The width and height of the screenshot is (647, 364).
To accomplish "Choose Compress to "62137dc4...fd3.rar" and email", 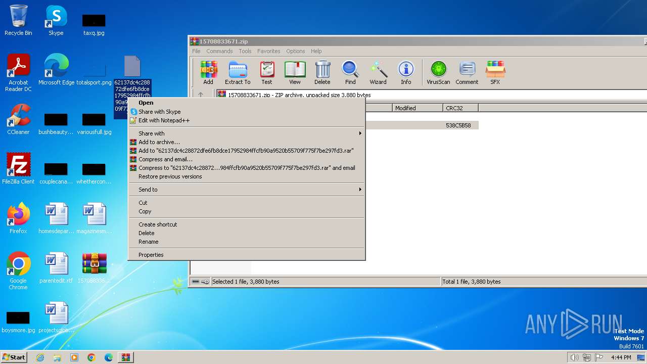I will (x=247, y=168).
